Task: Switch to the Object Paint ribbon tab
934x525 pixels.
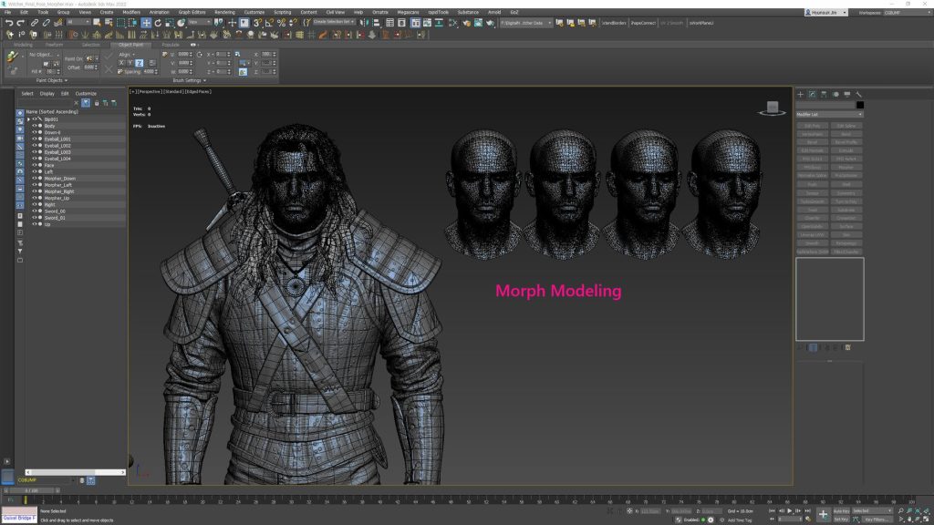Action: [130, 45]
